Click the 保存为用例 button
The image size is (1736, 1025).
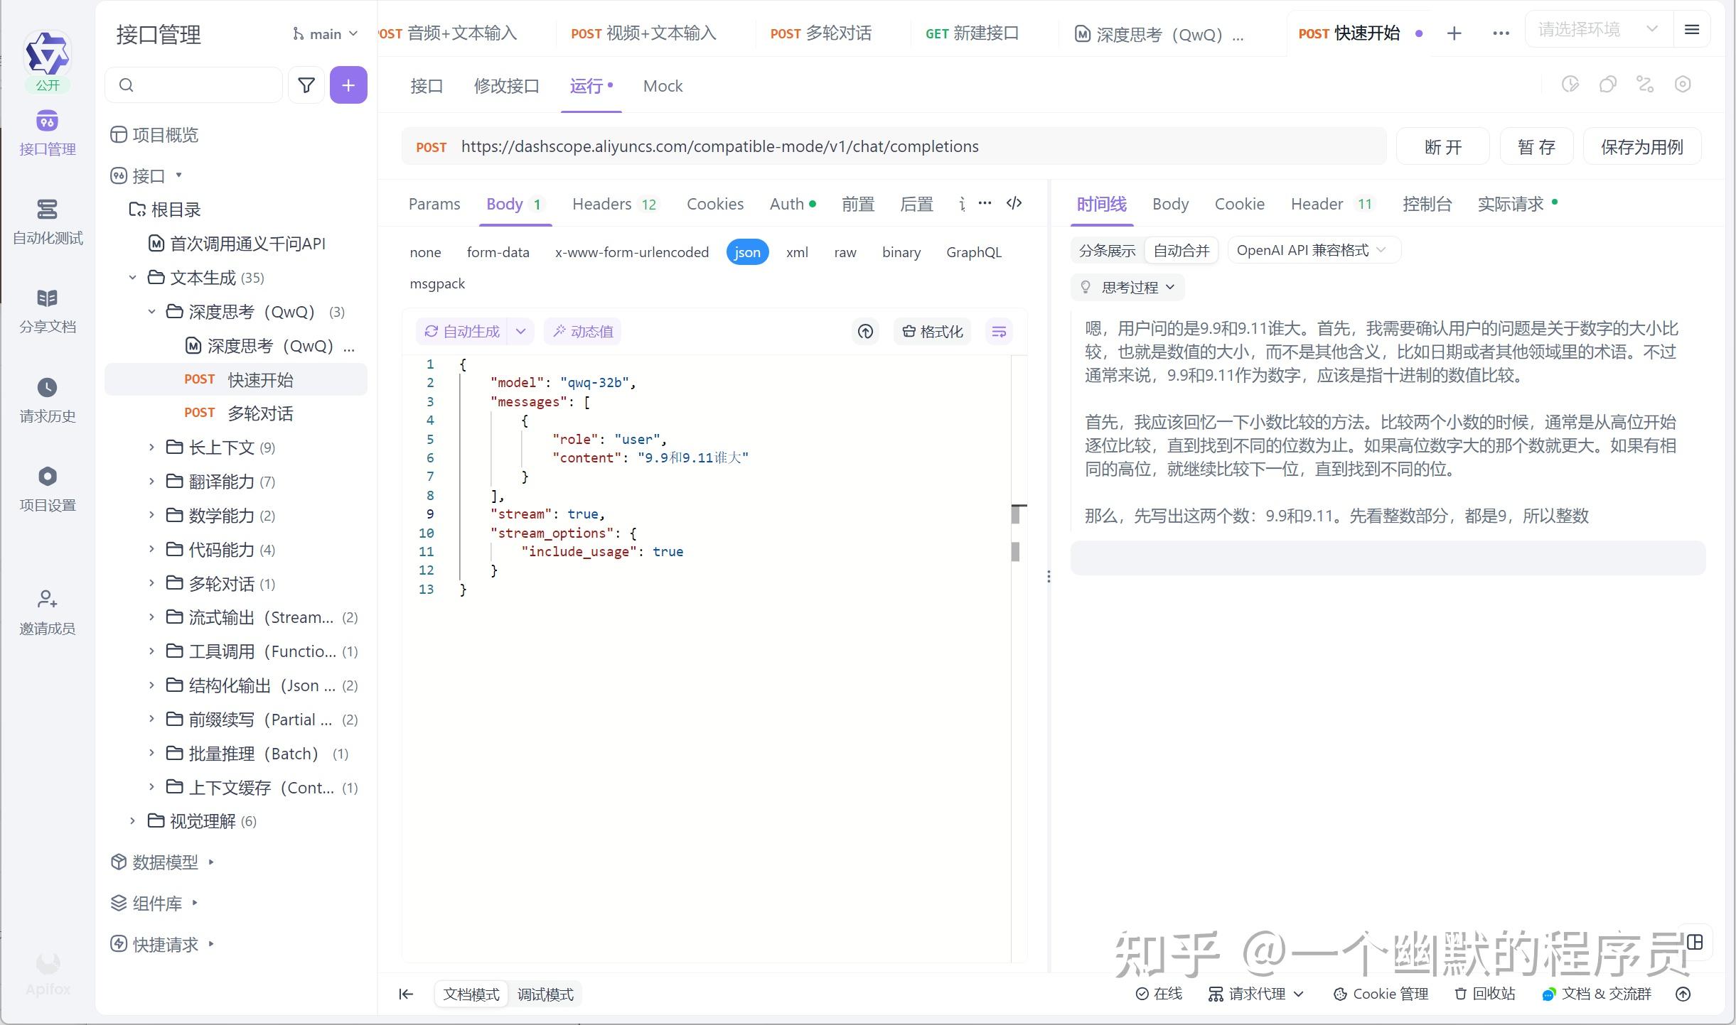click(1641, 146)
